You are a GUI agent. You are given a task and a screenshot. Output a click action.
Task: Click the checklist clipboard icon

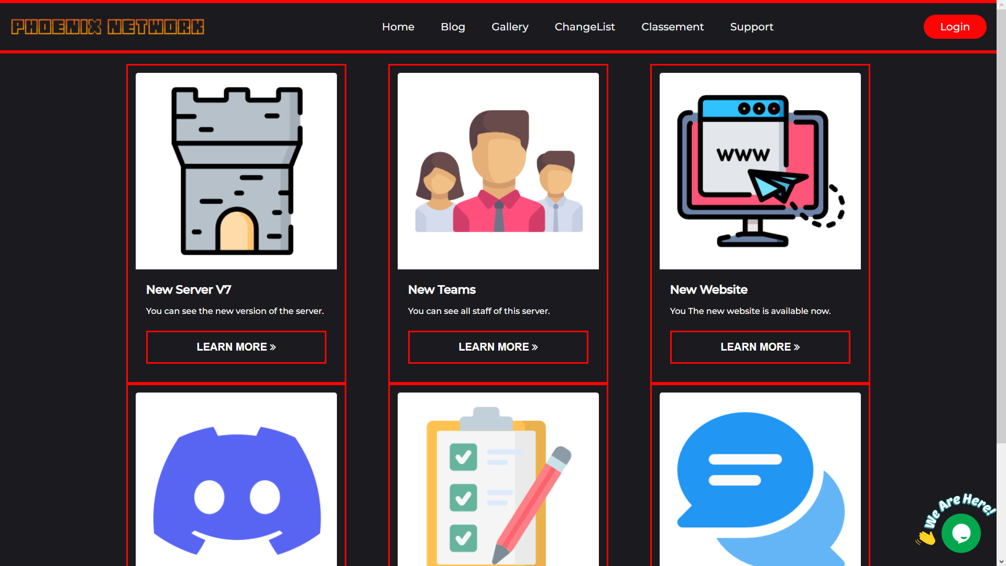pyautogui.click(x=498, y=487)
